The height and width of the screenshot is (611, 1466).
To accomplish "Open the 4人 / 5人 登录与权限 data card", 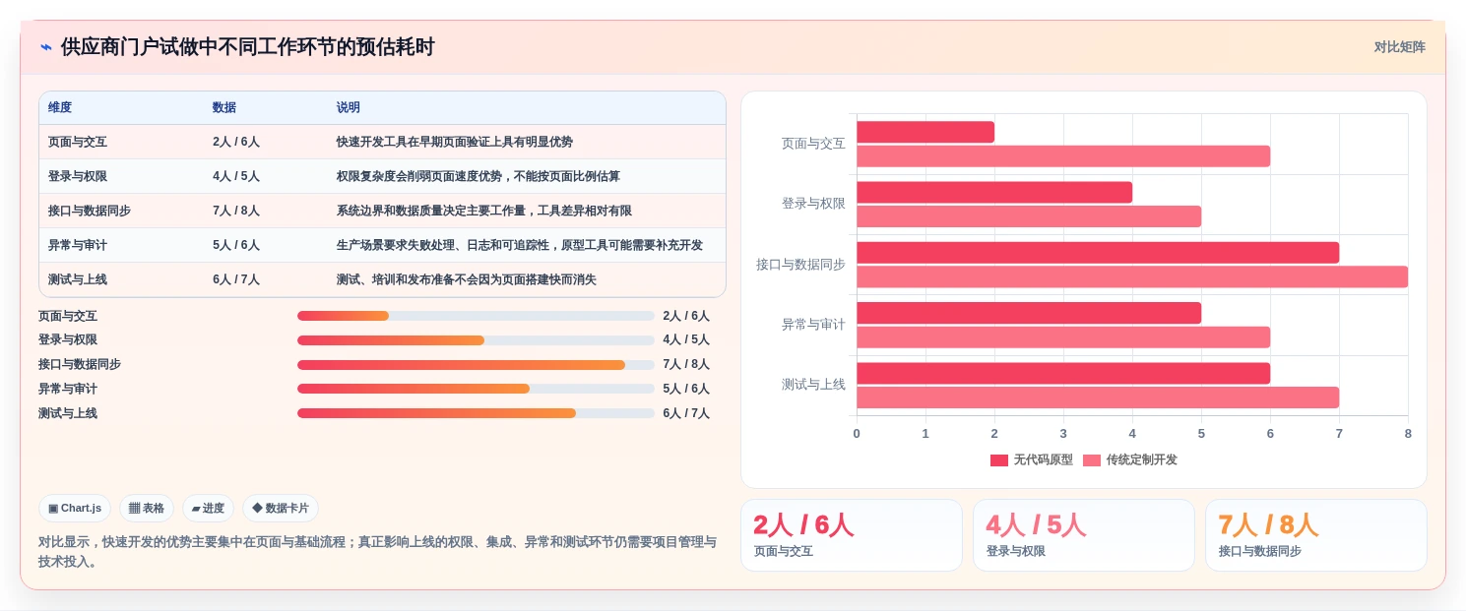I will click(x=1084, y=535).
